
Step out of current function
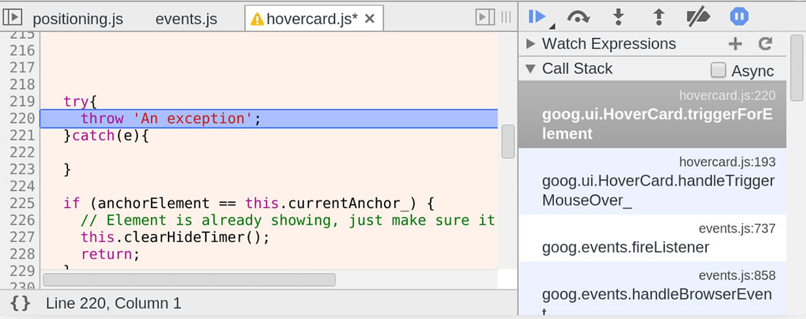658,16
